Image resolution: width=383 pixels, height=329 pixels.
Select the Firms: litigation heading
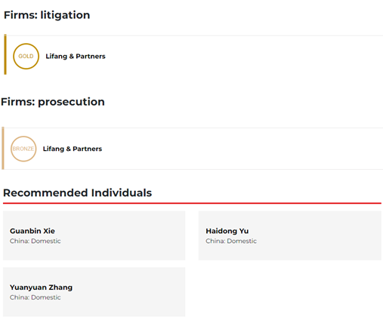click(x=47, y=15)
